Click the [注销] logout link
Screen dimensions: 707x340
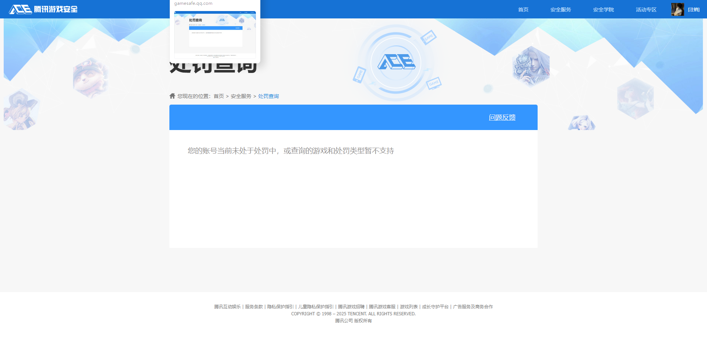click(x=694, y=9)
